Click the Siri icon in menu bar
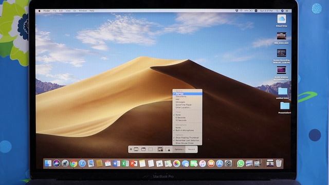This screenshot has height=185, width=329. pos(282,11)
